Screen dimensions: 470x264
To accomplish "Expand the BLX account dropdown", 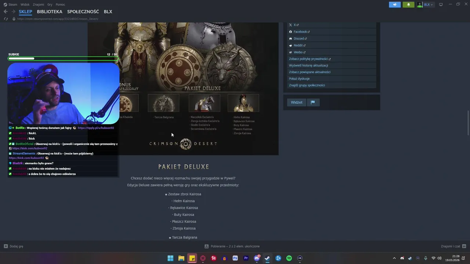I will click(x=429, y=4).
